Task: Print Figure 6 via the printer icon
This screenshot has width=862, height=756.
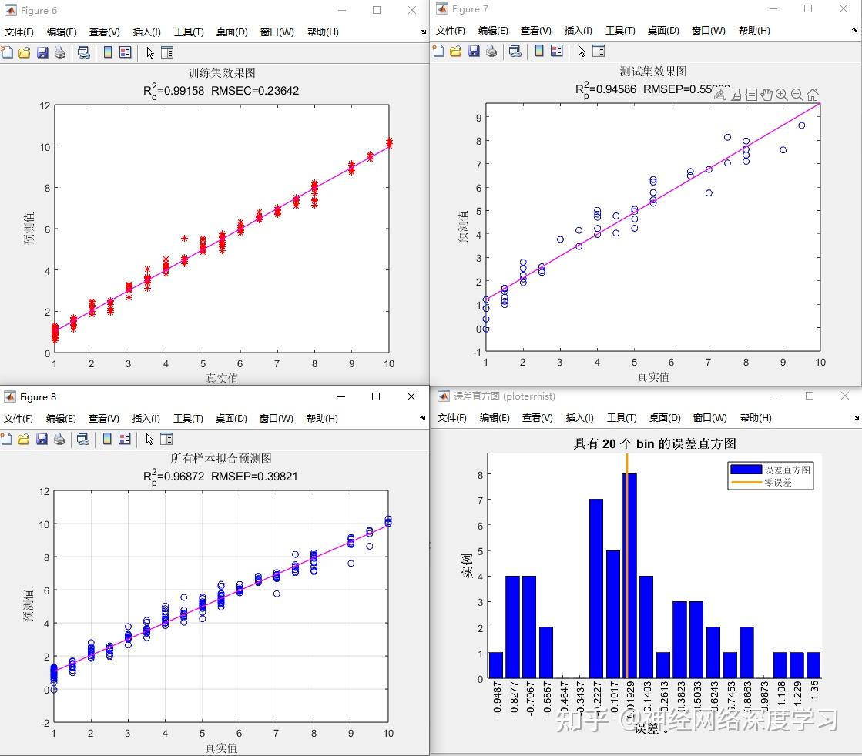Action: click(60, 52)
